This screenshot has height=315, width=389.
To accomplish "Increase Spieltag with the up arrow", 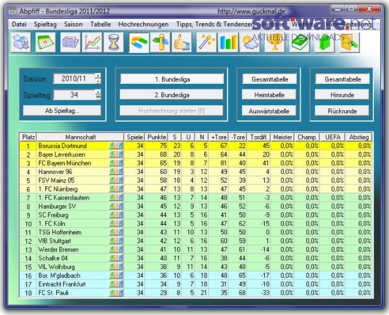I will [98, 92].
